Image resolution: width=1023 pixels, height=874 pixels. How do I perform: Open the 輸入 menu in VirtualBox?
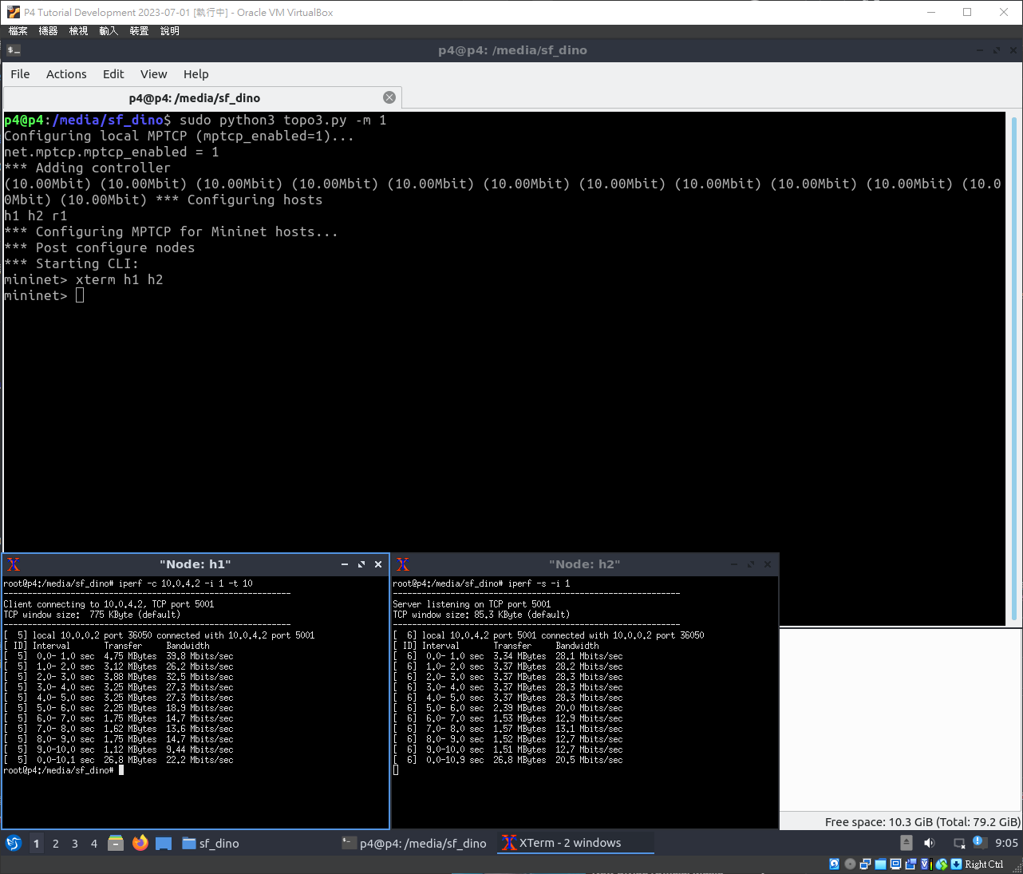[x=109, y=31]
